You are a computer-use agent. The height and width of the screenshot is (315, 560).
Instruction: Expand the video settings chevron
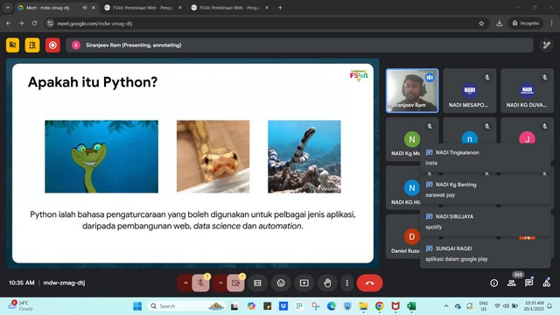coord(220,283)
